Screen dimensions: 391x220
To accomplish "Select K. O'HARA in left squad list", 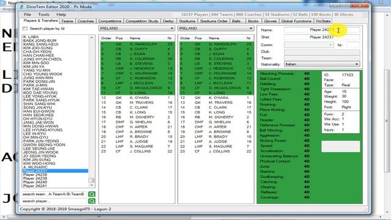I will [140, 98].
